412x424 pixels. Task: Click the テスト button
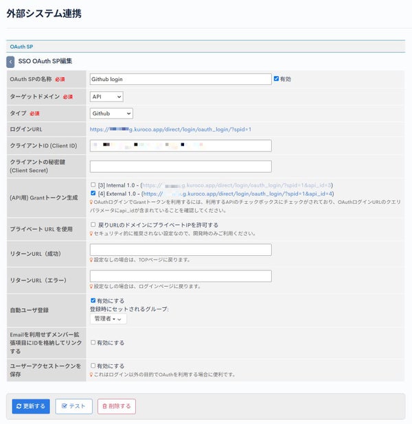coord(73,406)
